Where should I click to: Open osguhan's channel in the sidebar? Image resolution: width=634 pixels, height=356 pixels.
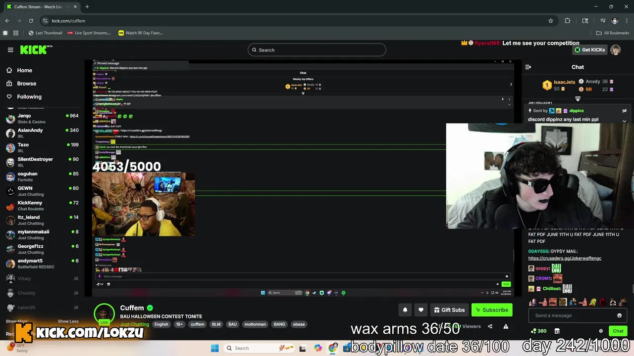click(x=42, y=177)
